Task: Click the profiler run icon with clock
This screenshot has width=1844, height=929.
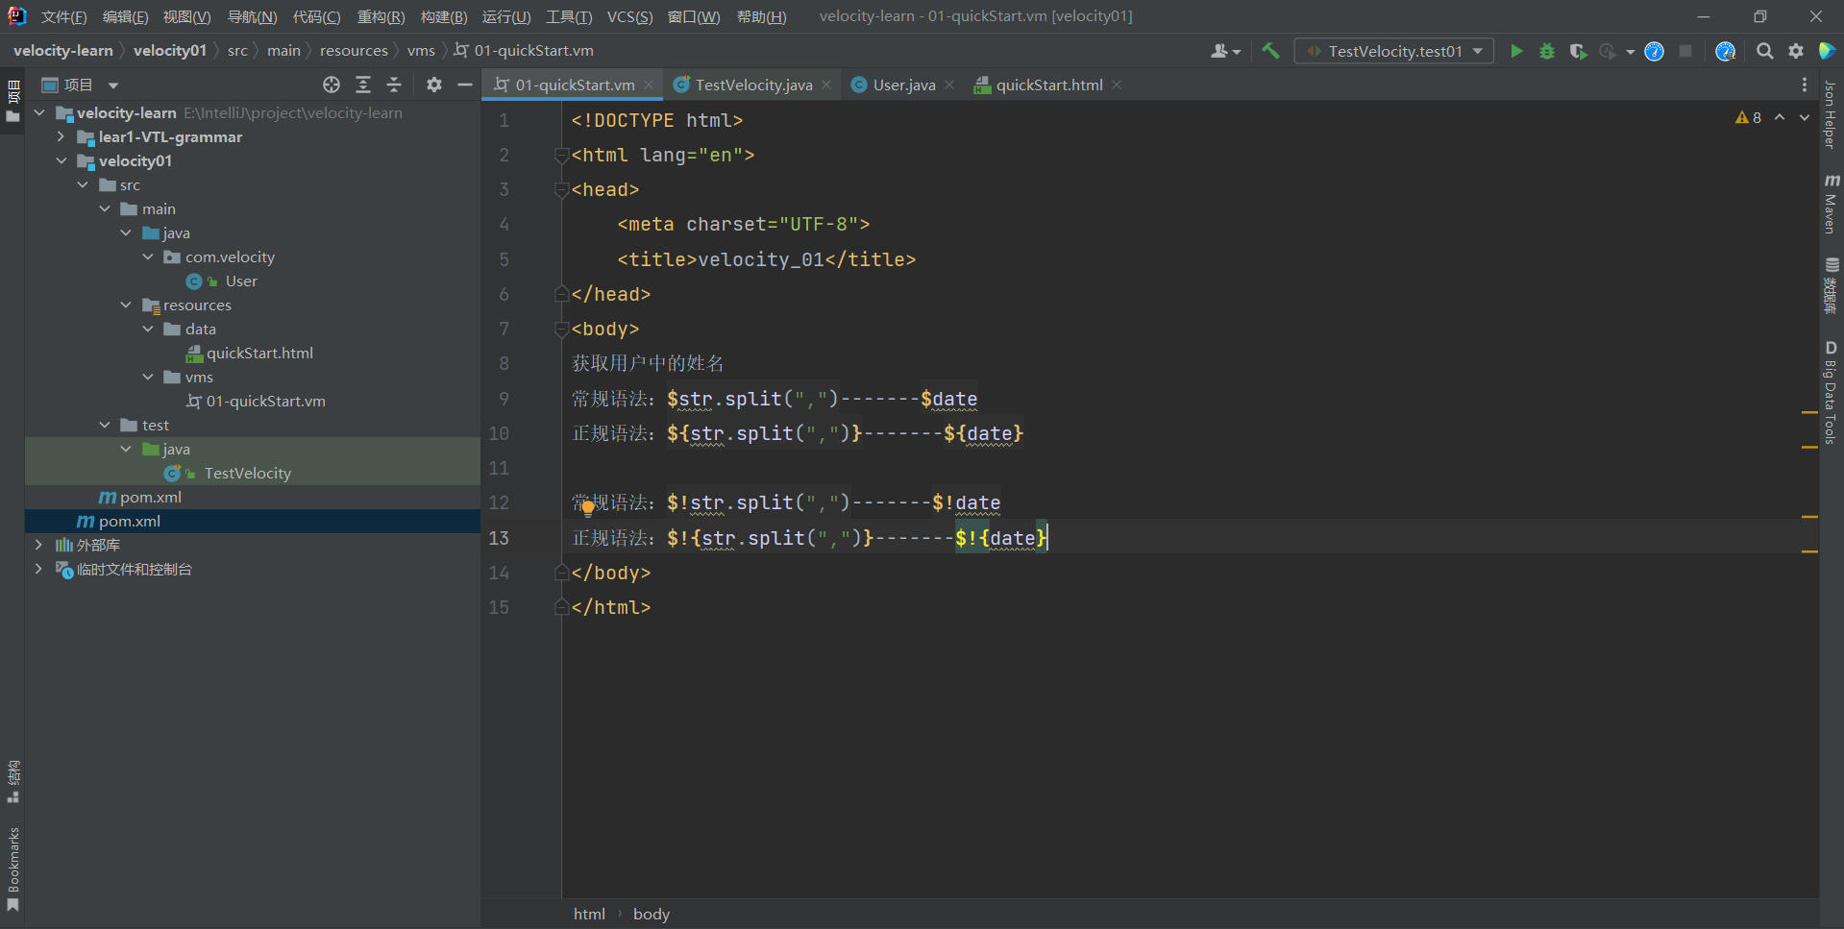Action: (1608, 51)
